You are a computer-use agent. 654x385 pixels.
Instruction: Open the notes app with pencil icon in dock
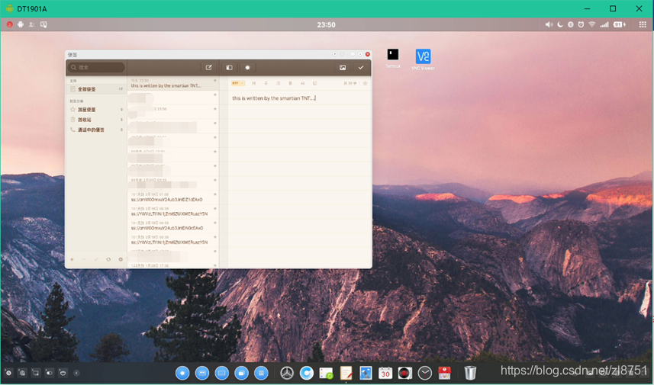point(346,373)
